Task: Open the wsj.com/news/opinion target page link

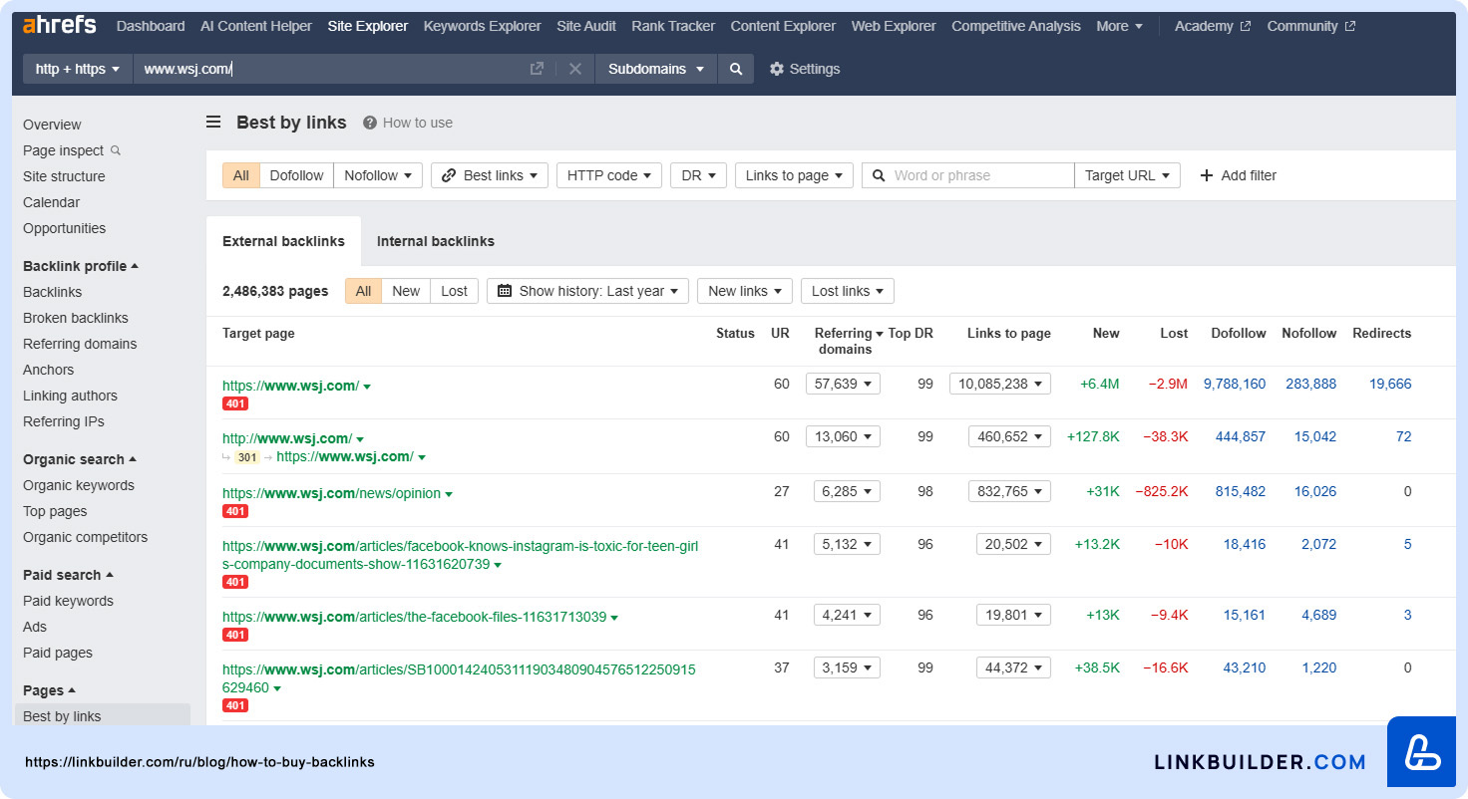Action: tap(331, 493)
